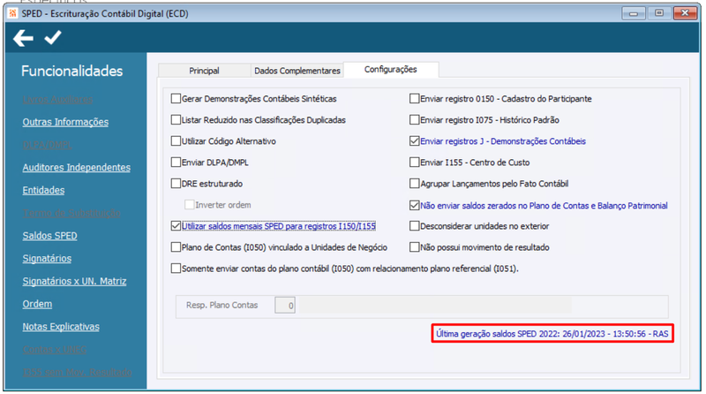Toggle Plano de Contas (I050) vinculado checkbox

(176, 247)
